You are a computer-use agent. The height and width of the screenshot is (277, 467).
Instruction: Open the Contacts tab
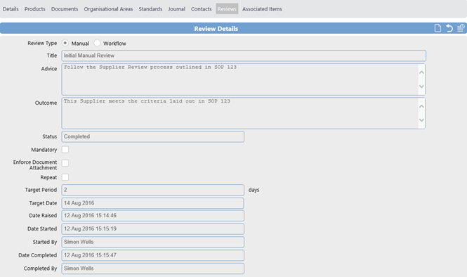202,9
